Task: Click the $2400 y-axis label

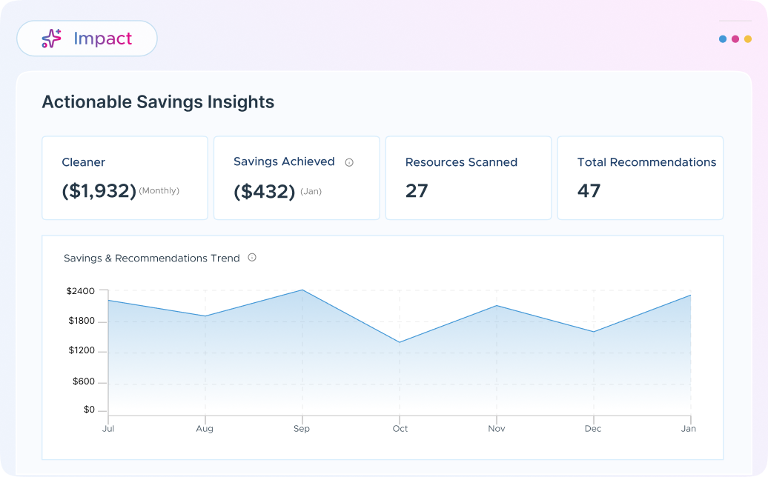Action: click(81, 291)
